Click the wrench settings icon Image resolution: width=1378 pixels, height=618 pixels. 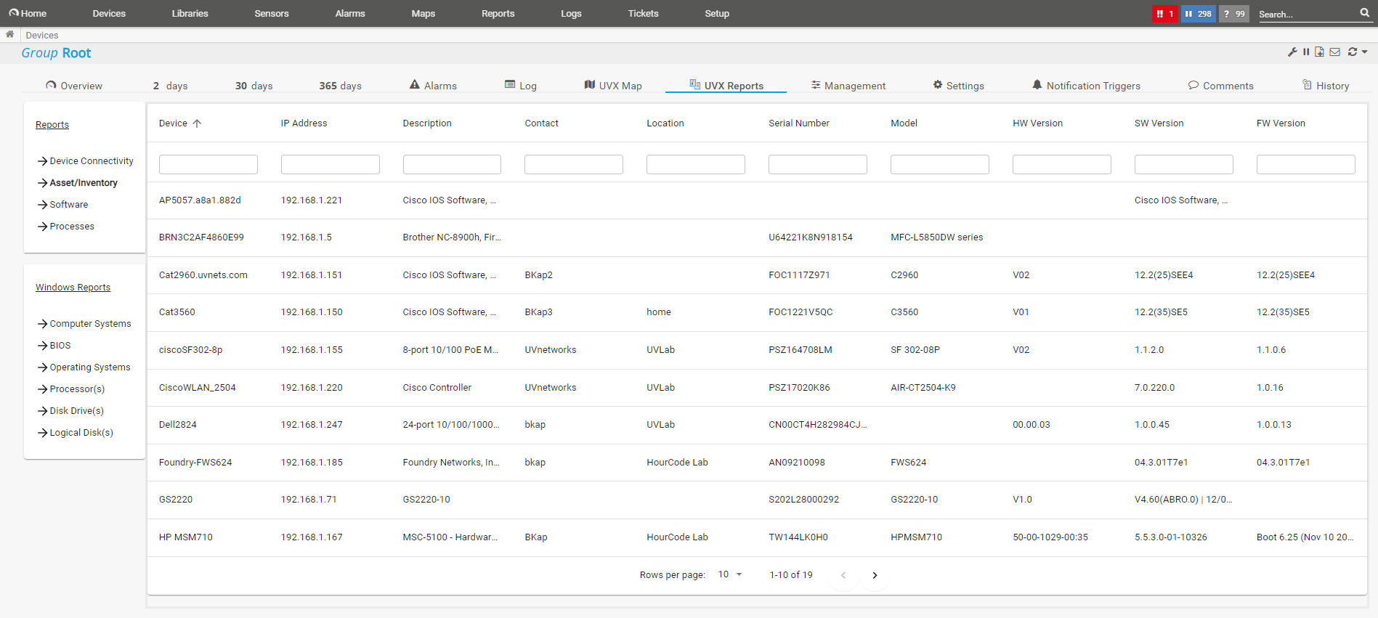[1292, 52]
